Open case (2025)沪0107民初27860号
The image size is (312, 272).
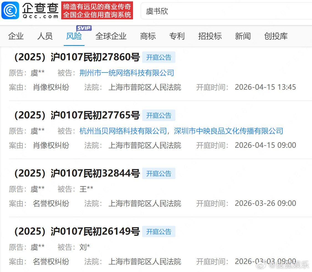pos(77,57)
